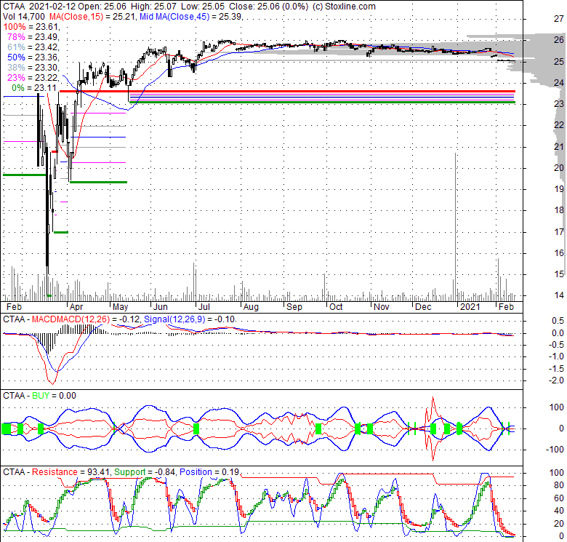Viewport: 567px width, 542px height.
Task: Click the Low: 25.05 value
Action: [x=203, y=7]
